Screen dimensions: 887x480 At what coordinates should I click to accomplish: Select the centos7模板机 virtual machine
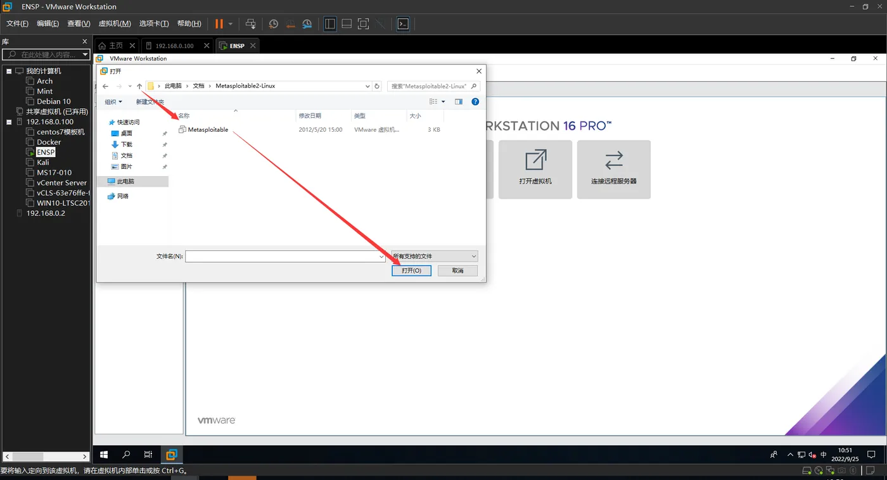(60, 132)
